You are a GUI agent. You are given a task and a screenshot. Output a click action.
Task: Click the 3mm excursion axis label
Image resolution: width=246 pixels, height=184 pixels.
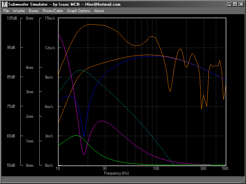[30, 92]
